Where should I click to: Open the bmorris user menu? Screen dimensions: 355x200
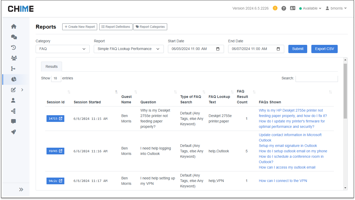(336, 8)
